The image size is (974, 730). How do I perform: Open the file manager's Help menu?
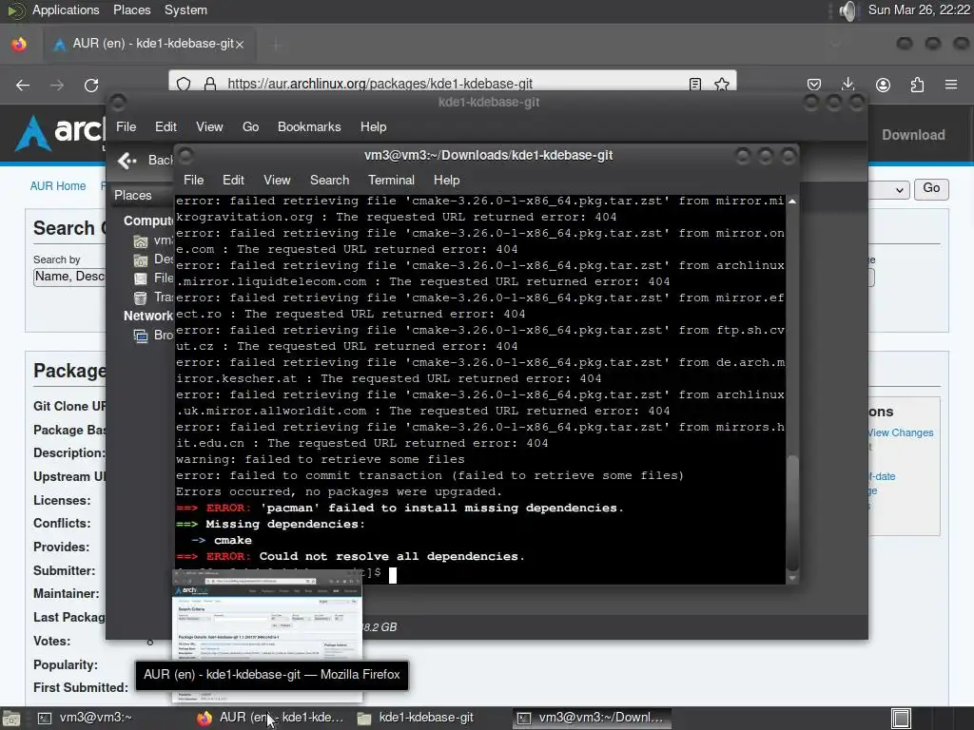[373, 126]
